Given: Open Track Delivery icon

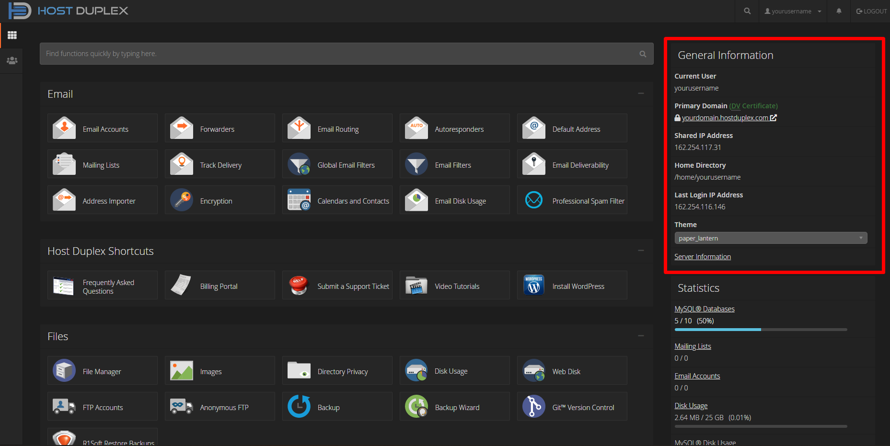Looking at the screenshot, I should (x=182, y=164).
